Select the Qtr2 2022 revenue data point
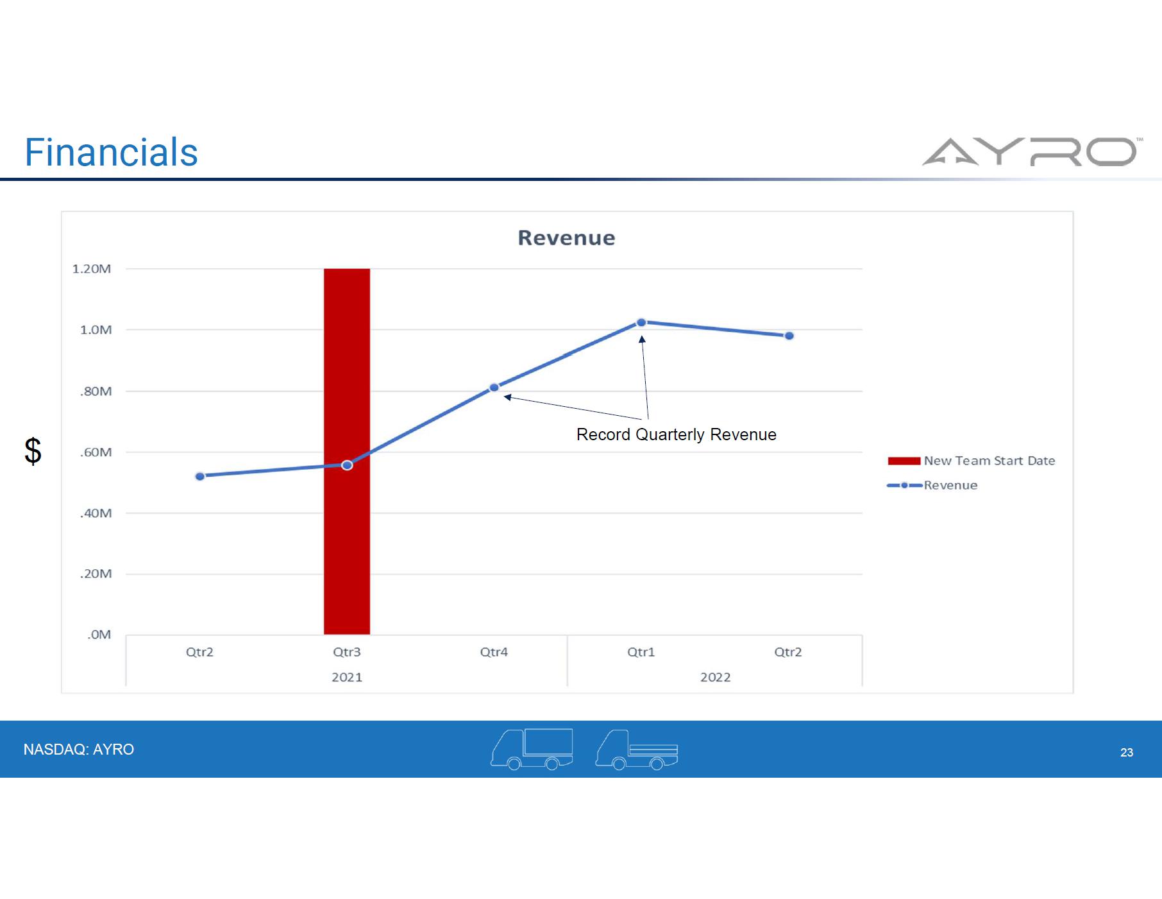Image resolution: width=1162 pixels, height=899 pixels. (x=789, y=336)
